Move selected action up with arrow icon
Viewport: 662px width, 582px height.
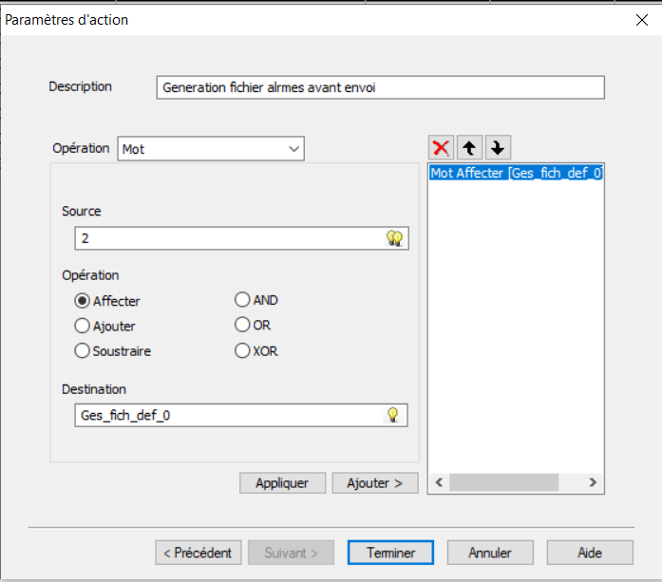point(470,147)
